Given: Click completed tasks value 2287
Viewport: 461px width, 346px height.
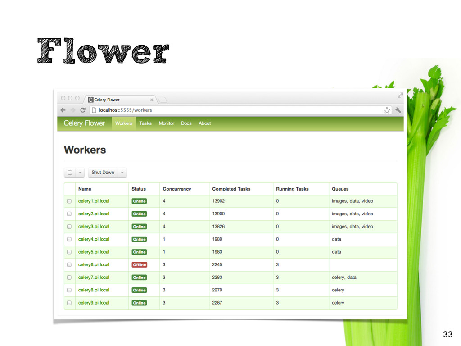Looking at the screenshot, I should (217, 303).
